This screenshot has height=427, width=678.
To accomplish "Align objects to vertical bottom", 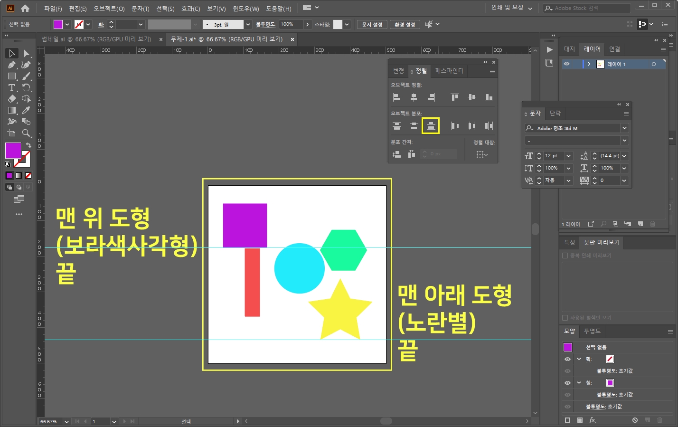I will 489,97.
